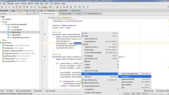
Task: Expand the Refactor submenu in context menu
Action: click(100, 61)
